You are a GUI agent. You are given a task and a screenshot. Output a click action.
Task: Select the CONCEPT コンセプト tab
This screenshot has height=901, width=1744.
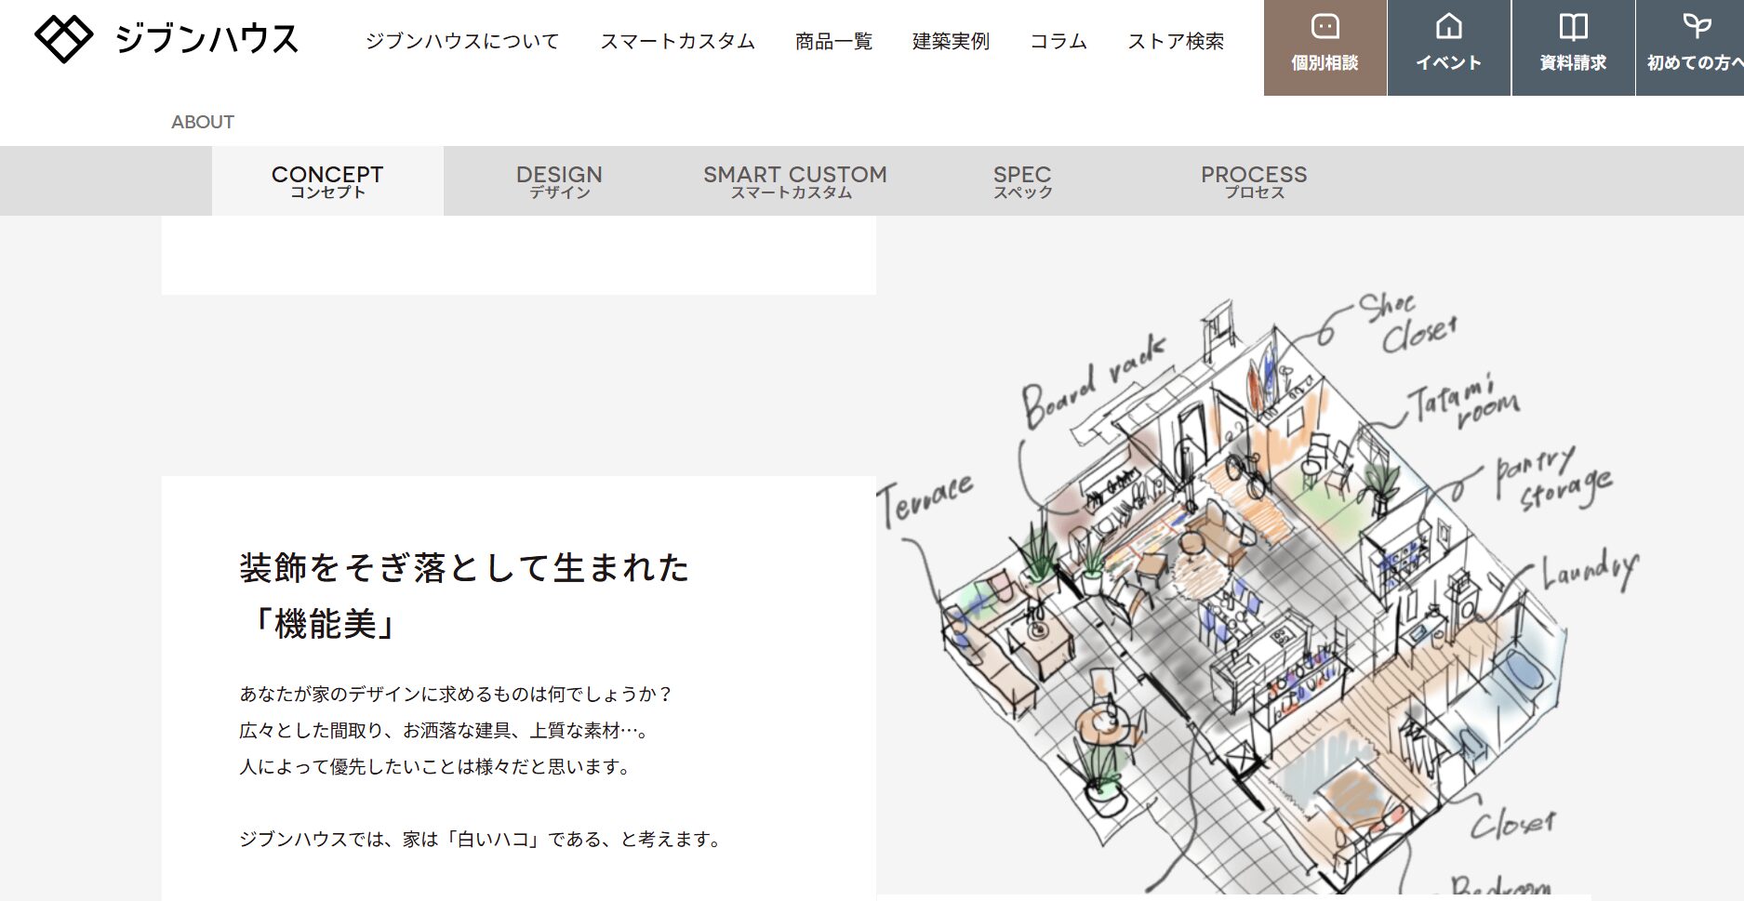point(327,181)
